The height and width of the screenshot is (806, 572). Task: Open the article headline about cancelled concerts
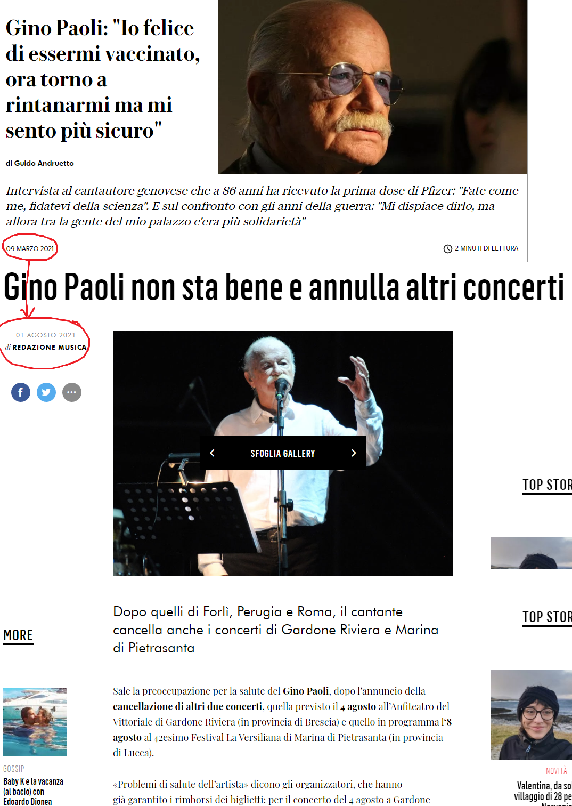pyautogui.click(x=284, y=287)
